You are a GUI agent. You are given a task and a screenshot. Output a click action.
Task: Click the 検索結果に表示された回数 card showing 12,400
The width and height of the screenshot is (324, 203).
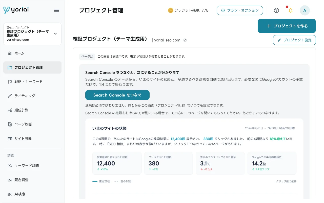point(117,163)
